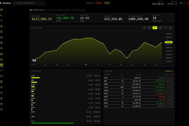Select the TSLA row in Holdings

click(x=139, y=106)
